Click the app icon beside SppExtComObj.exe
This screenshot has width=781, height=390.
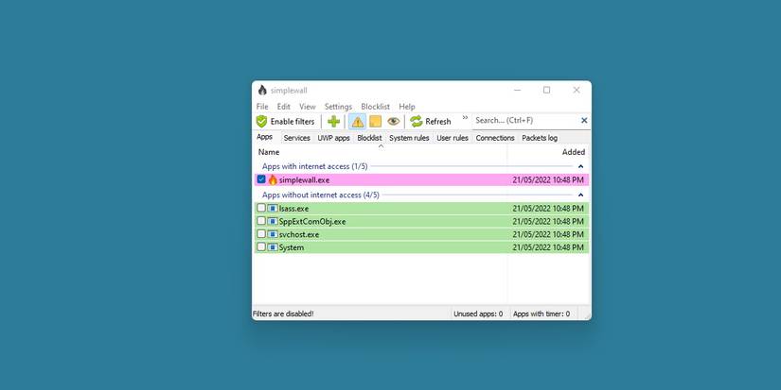coord(273,222)
